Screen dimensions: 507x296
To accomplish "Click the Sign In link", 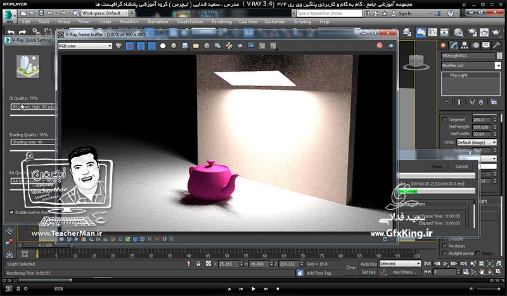I will click(x=405, y=13).
